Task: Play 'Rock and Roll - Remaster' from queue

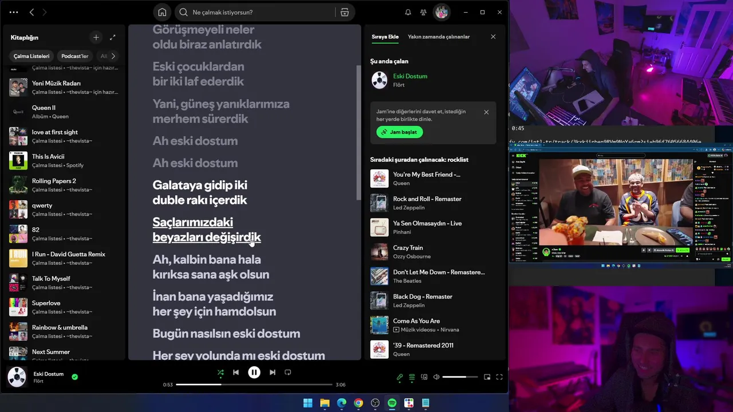Action: click(433, 203)
